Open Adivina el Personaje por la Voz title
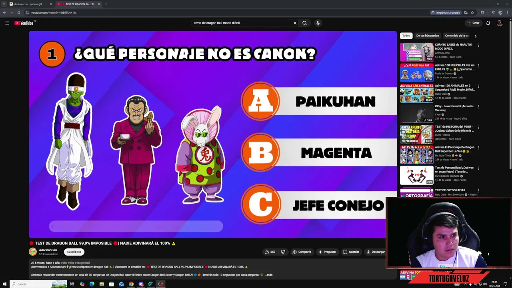Viewport: 512px width, 288px height. click(x=455, y=149)
